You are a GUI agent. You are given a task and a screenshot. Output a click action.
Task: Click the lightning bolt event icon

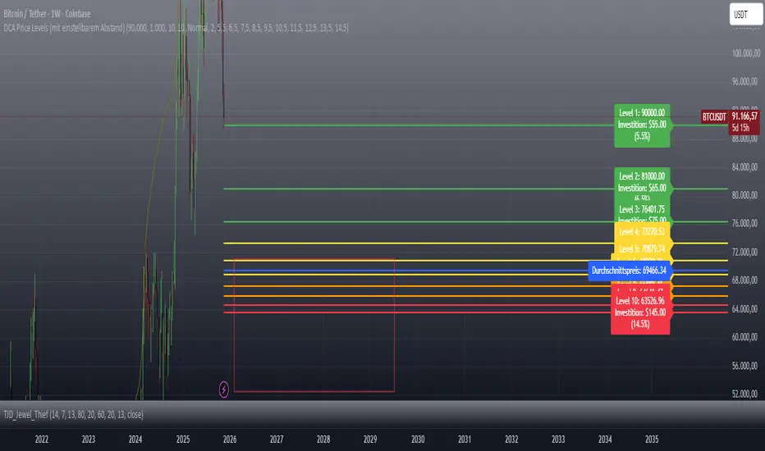point(223,389)
